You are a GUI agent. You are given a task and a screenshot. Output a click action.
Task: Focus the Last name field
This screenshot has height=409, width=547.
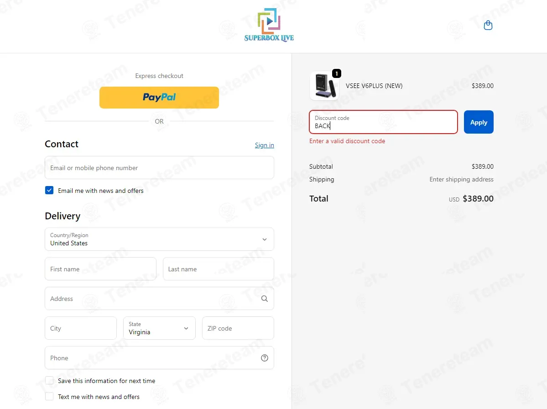[219, 269]
